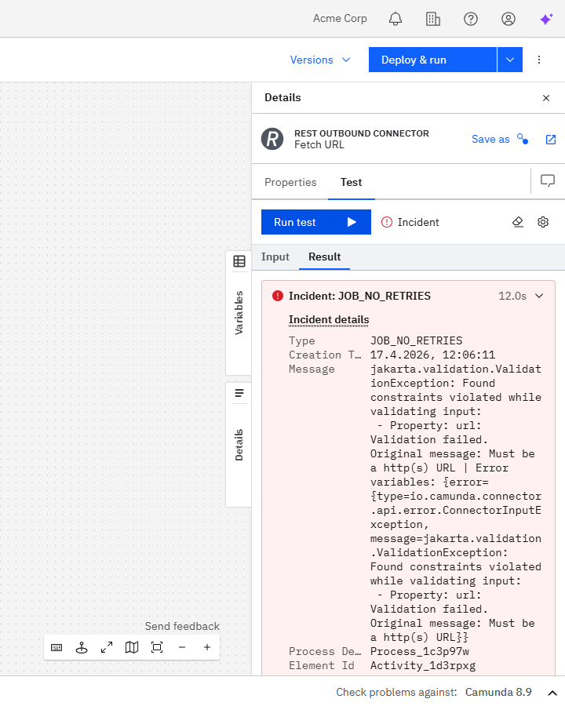Screen dimensions: 565x706
Task: Click the Details lines icon
Action: [239, 393]
